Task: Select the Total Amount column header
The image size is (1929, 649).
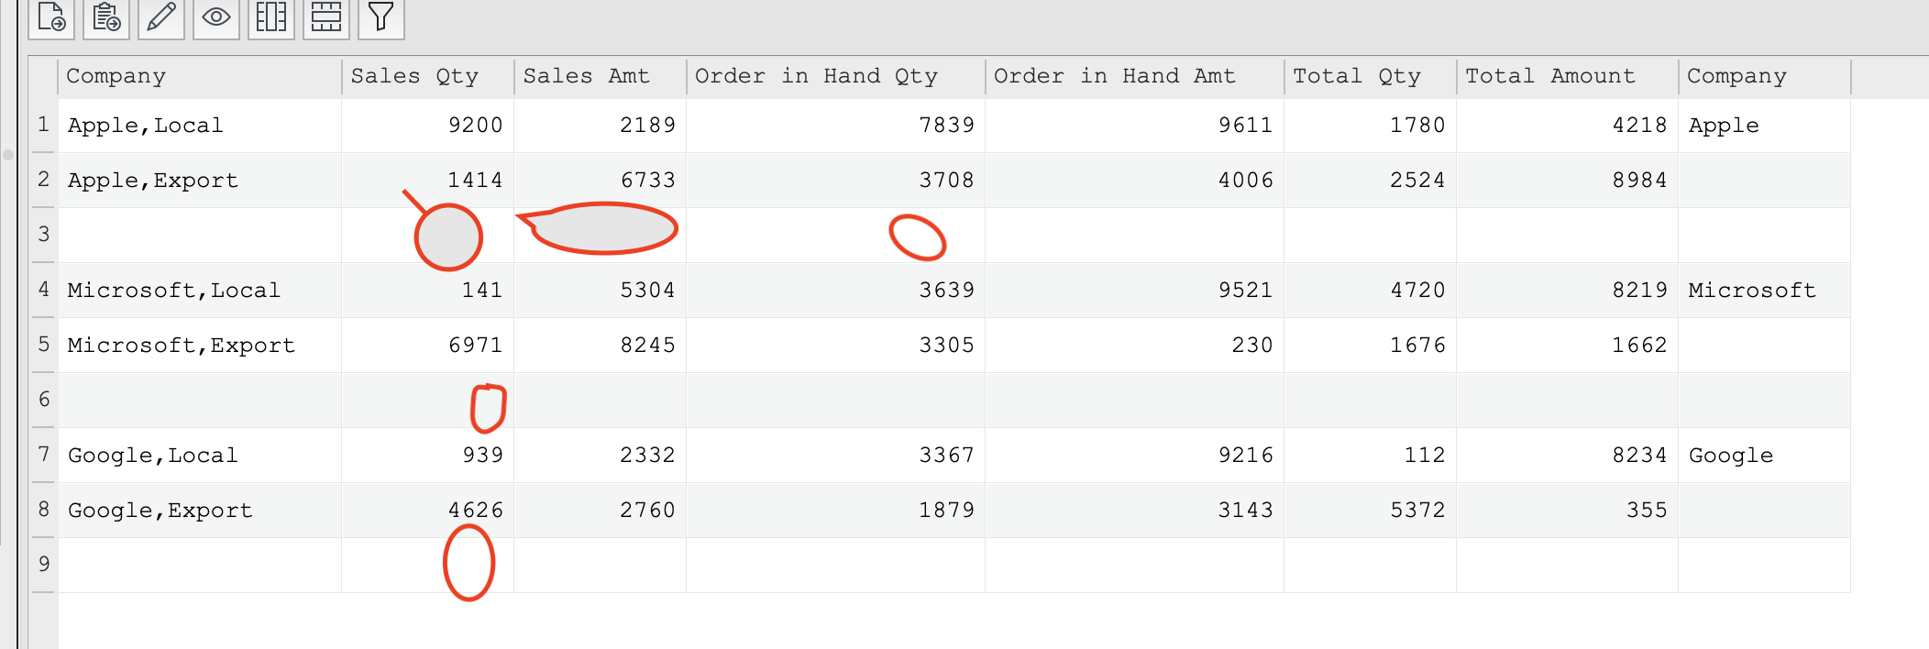Action: pos(1567,77)
